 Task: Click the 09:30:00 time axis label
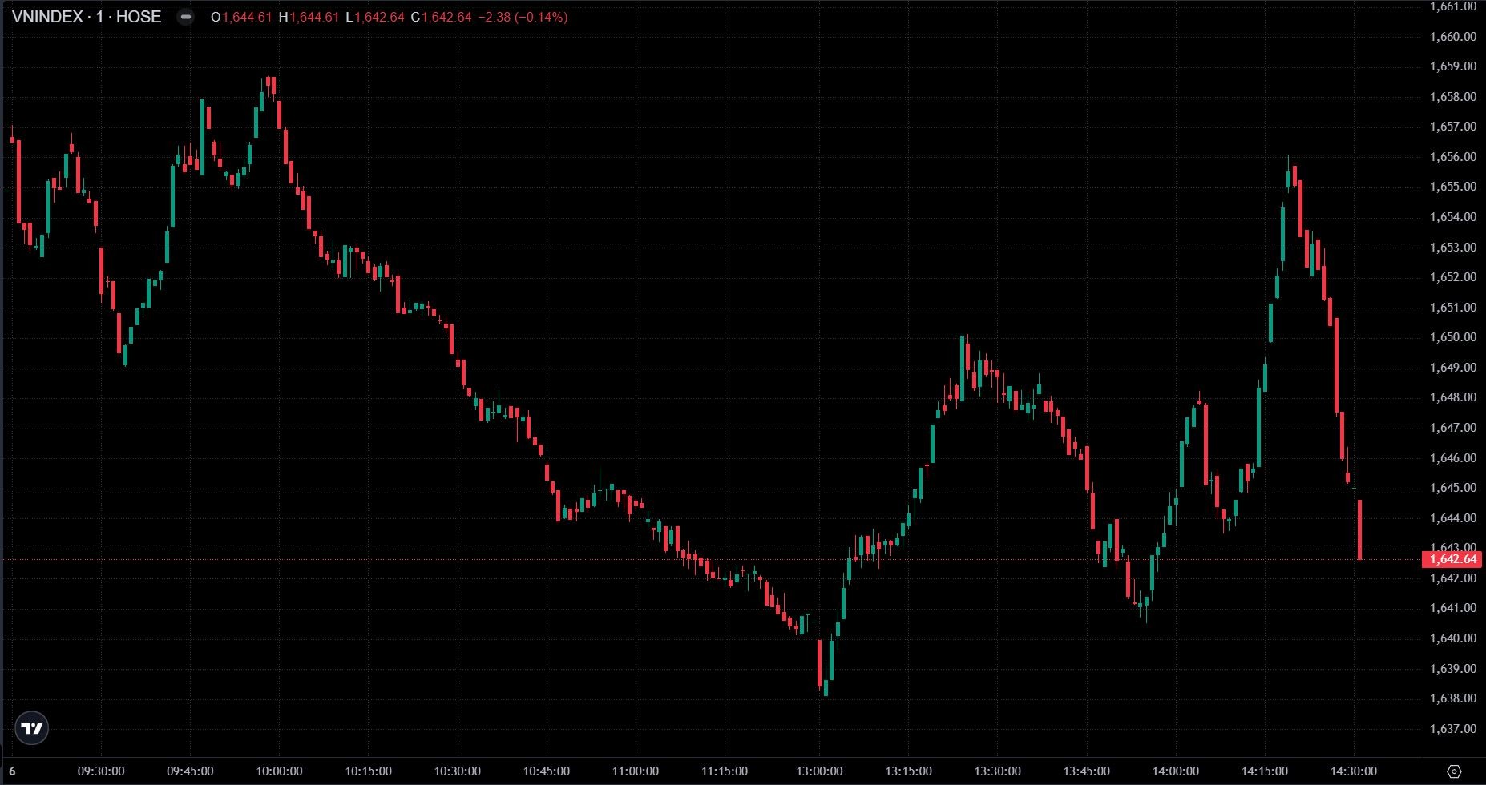pyautogui.click(x=101, y=771)
